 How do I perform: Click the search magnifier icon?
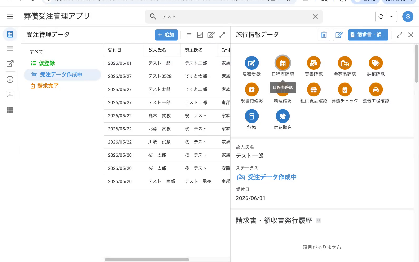[x=153, y=16]
